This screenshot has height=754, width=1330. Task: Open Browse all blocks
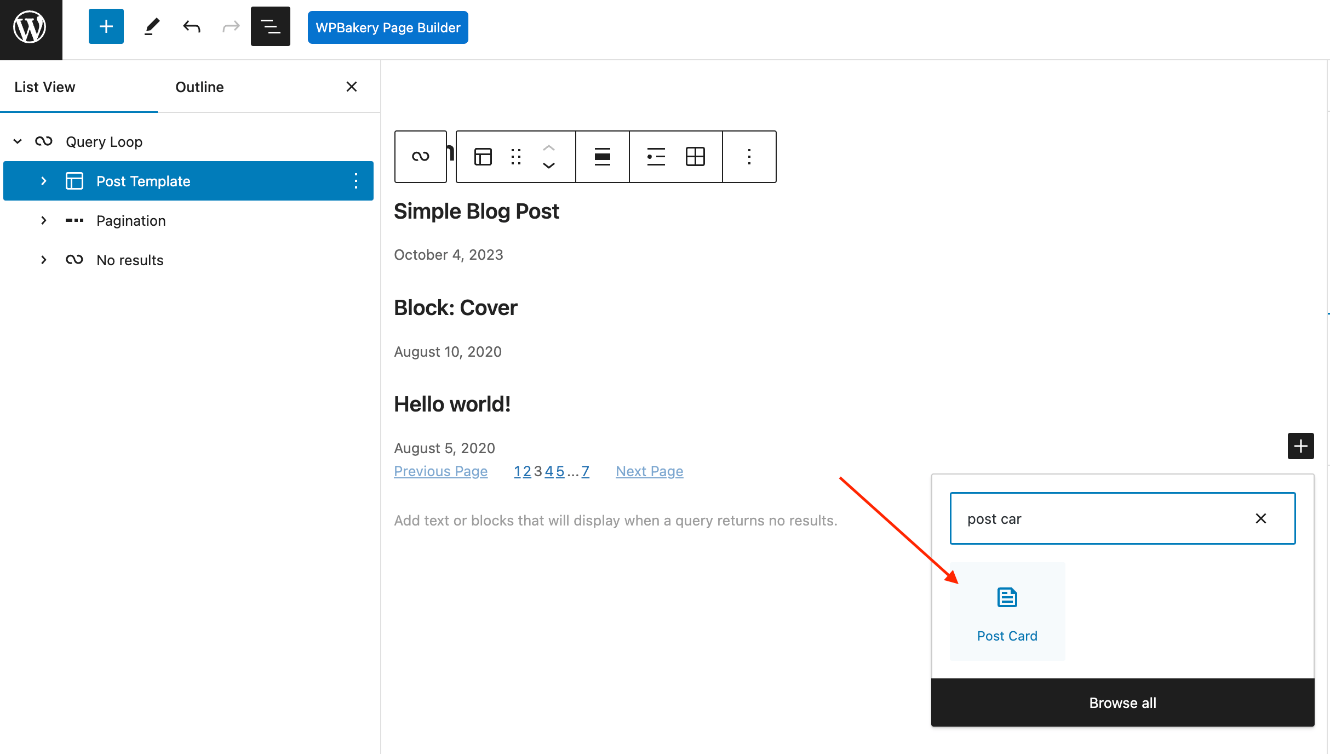[1123, 703]
